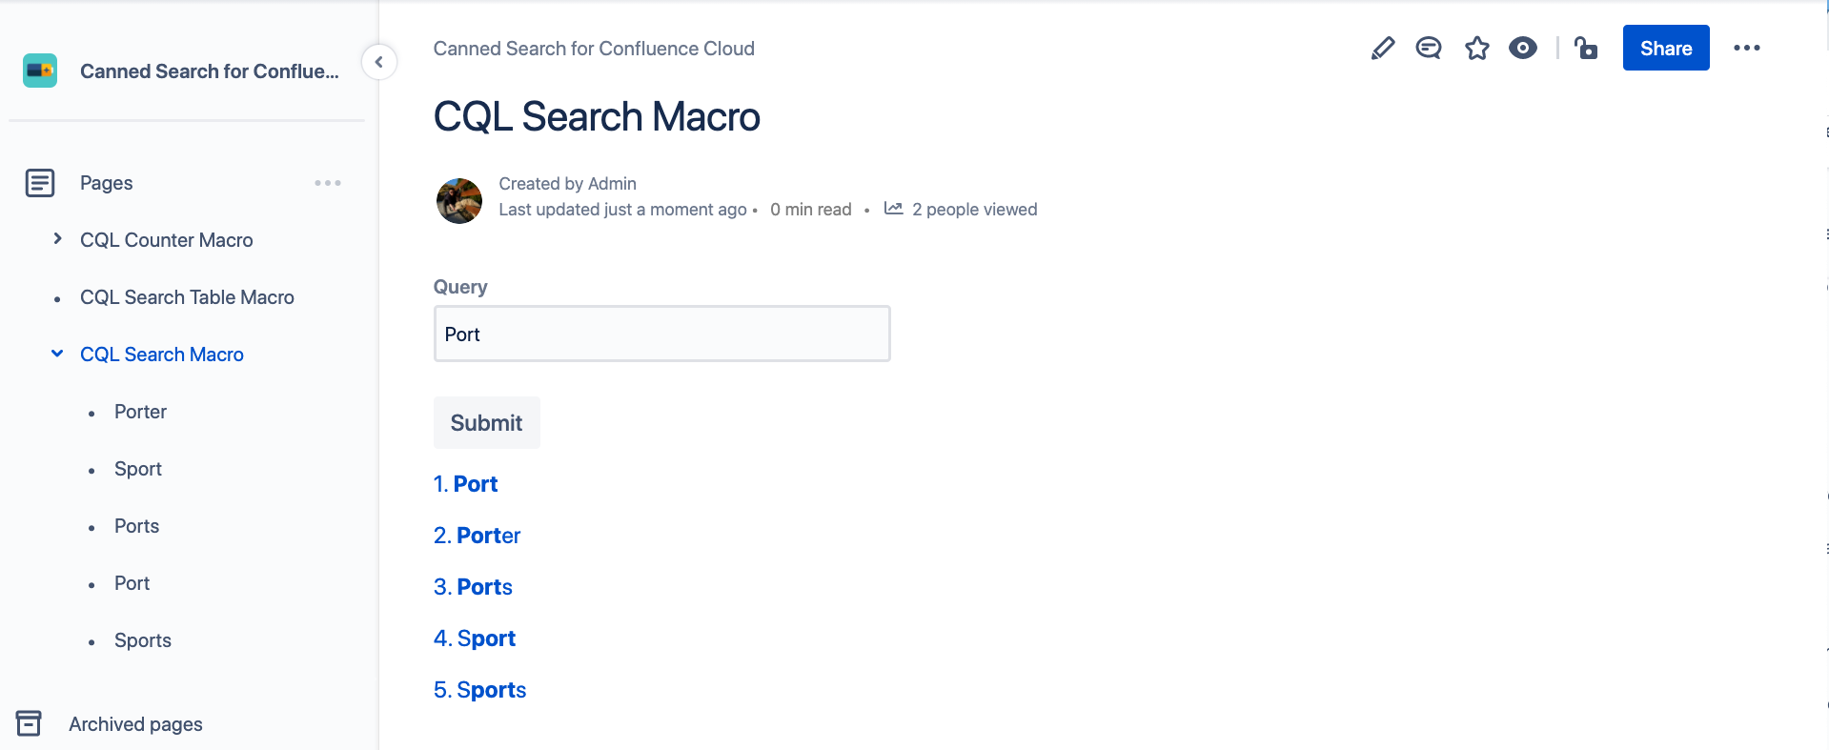
Task: Open search result link Ports
Action: point(484,587)
